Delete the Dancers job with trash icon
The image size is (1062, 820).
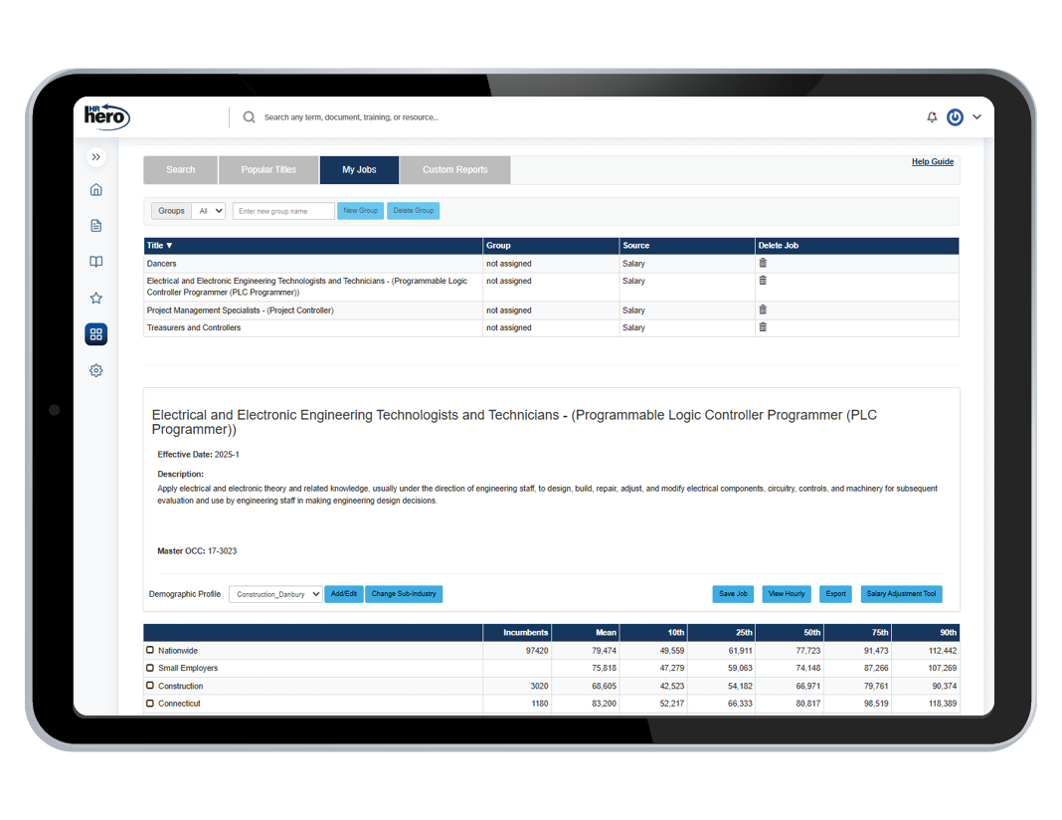pyautogui.click(x=763, y=263)
